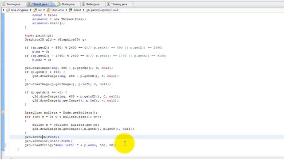Click 'p.nx = 0;' statement

(x=41, y=52)
